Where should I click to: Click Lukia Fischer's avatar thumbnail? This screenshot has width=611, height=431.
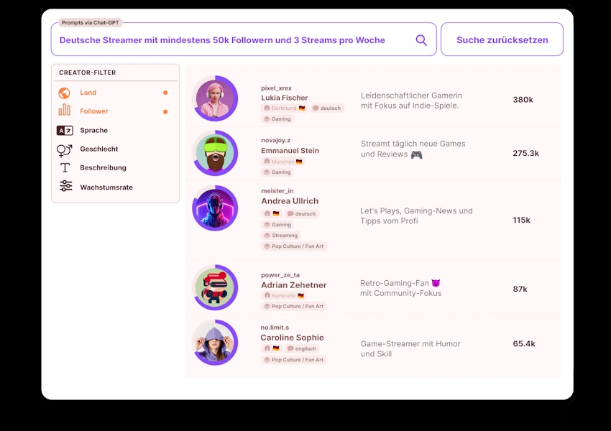coord(215,98)
